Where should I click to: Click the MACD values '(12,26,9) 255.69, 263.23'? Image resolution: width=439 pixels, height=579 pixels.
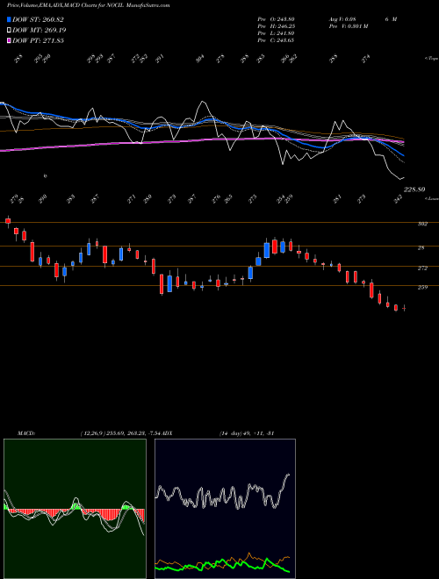click(x=113, y=433)
